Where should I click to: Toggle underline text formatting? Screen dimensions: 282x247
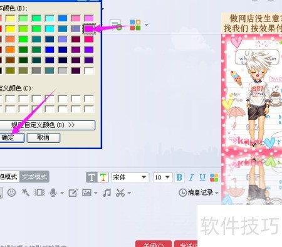[202, 177]
